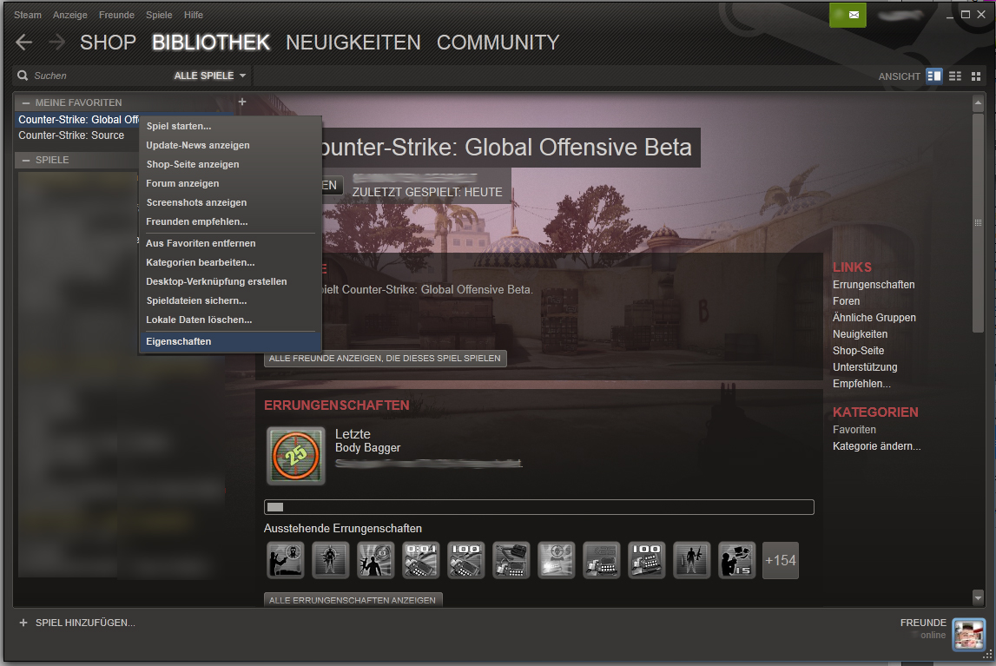Open the green mail notification icon

click(x=848, y=15)
